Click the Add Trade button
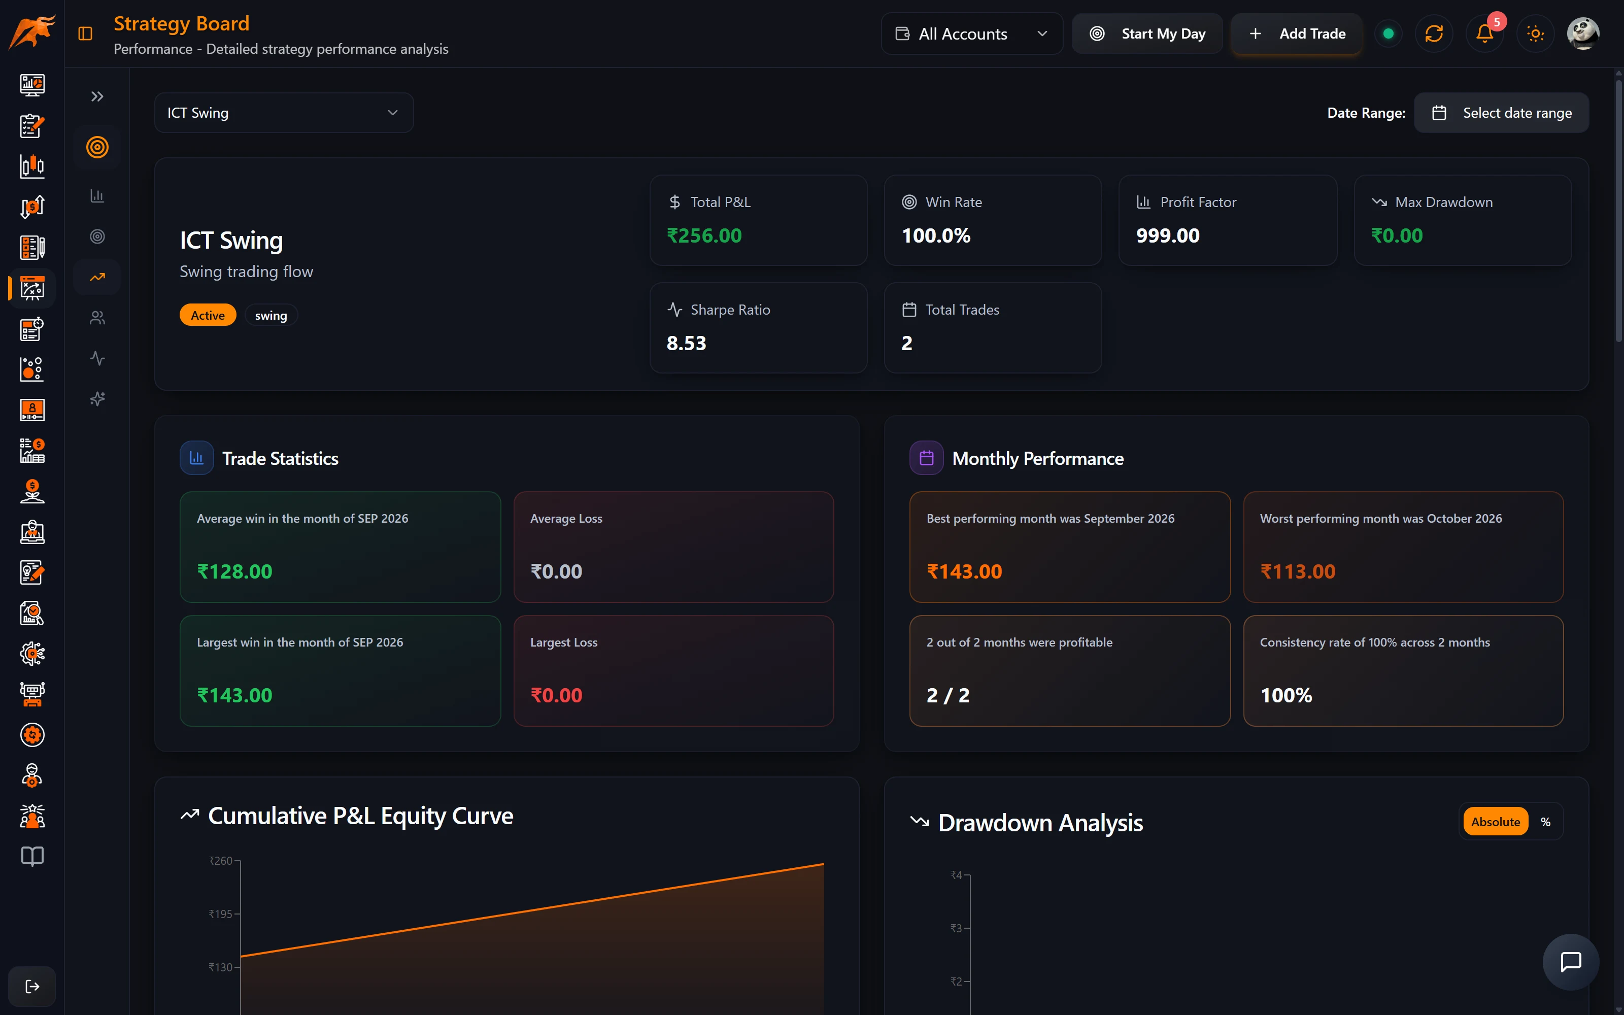The height and width of the screenshot is (1015, 1624). pos(1297,33)
